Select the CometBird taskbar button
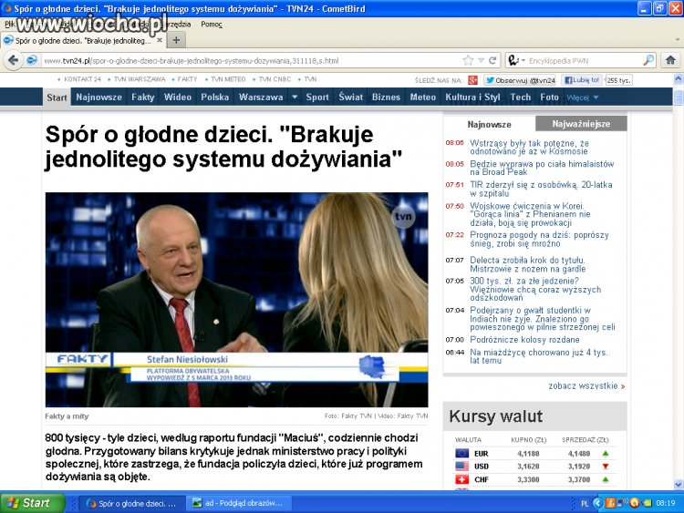Viewport: 684px width, 513px height. point(132,503)
